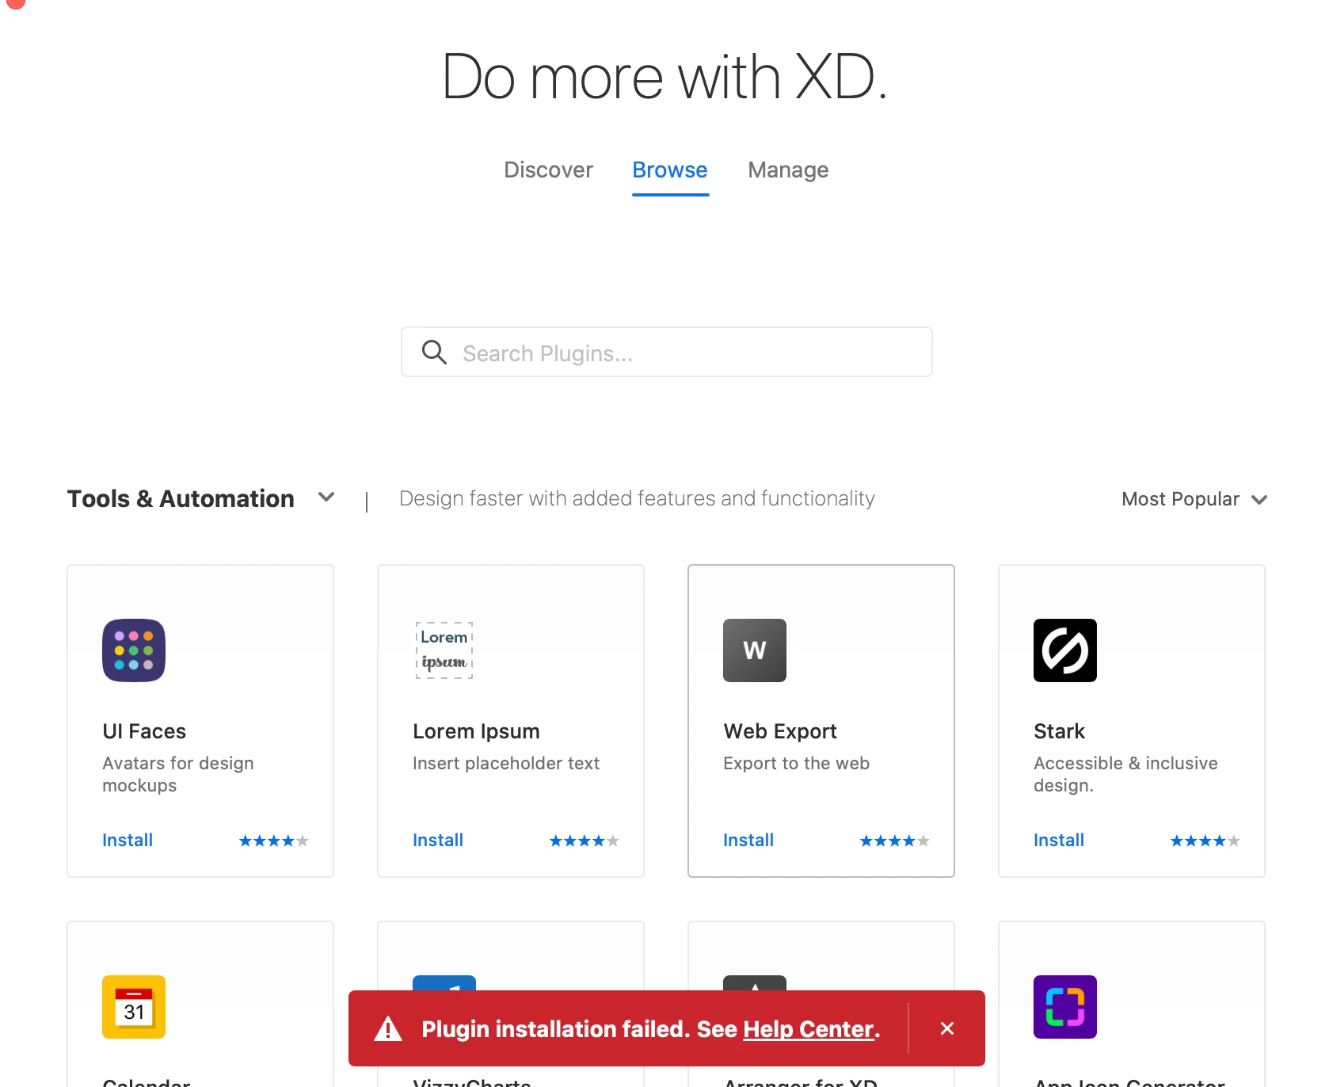Open the Help Center link
1329x1087 pixels.
[809, 1029]
